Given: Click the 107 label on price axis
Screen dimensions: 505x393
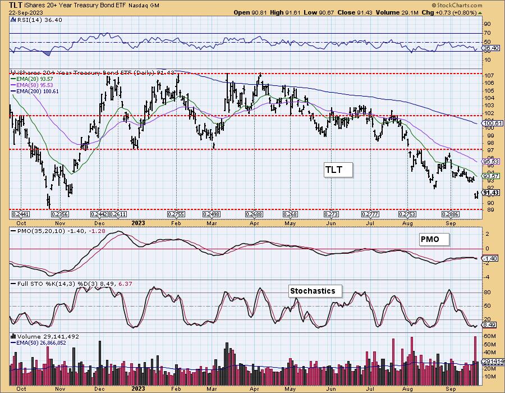Looking at the screenshot, I should (488, 76).
